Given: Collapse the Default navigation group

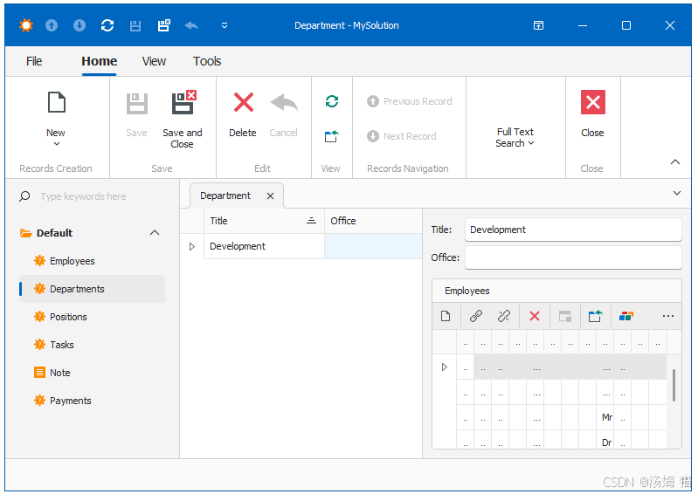Looking at the screenshot, I should click(155, 232).
